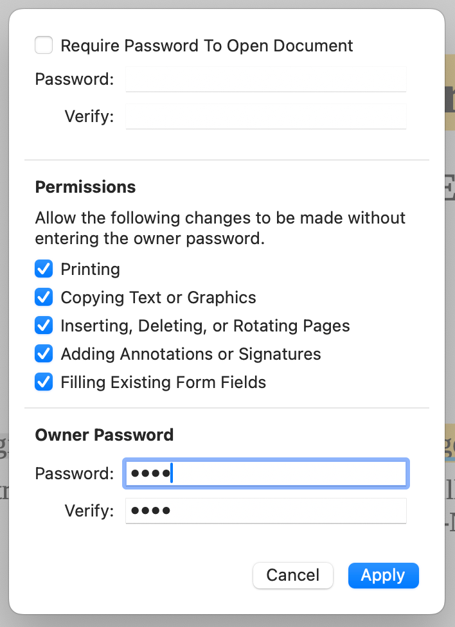Click the top document-open Password field

265,79
